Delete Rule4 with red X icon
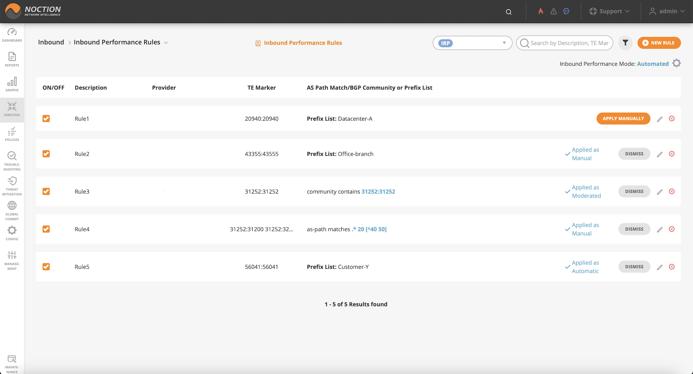This screenshot has width=693, height=374. (672, 229)
